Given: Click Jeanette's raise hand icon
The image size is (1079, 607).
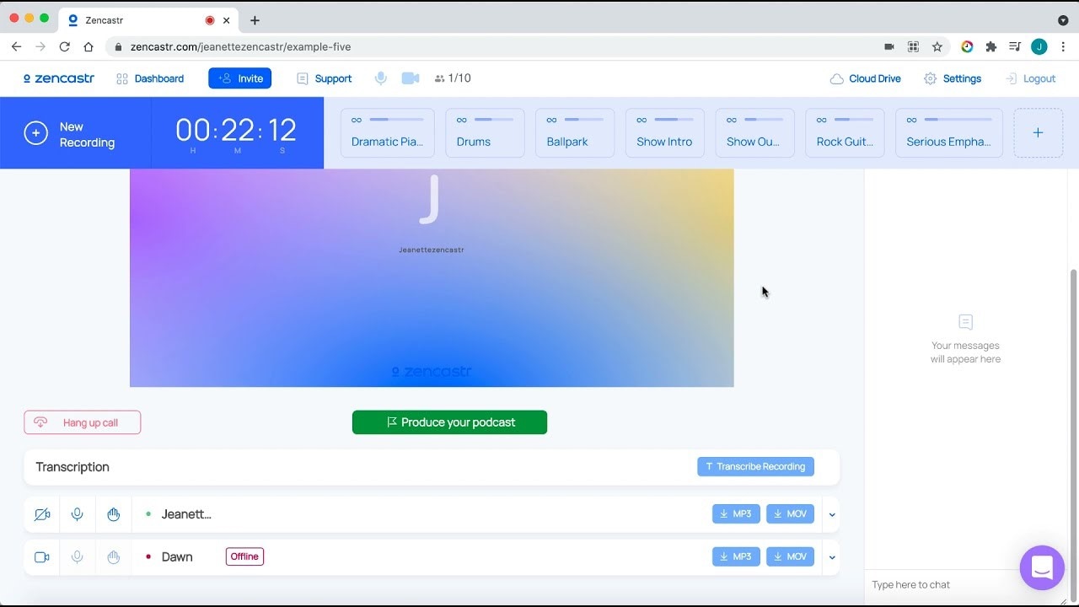Looking at the screenshot, I should [114, 514].
